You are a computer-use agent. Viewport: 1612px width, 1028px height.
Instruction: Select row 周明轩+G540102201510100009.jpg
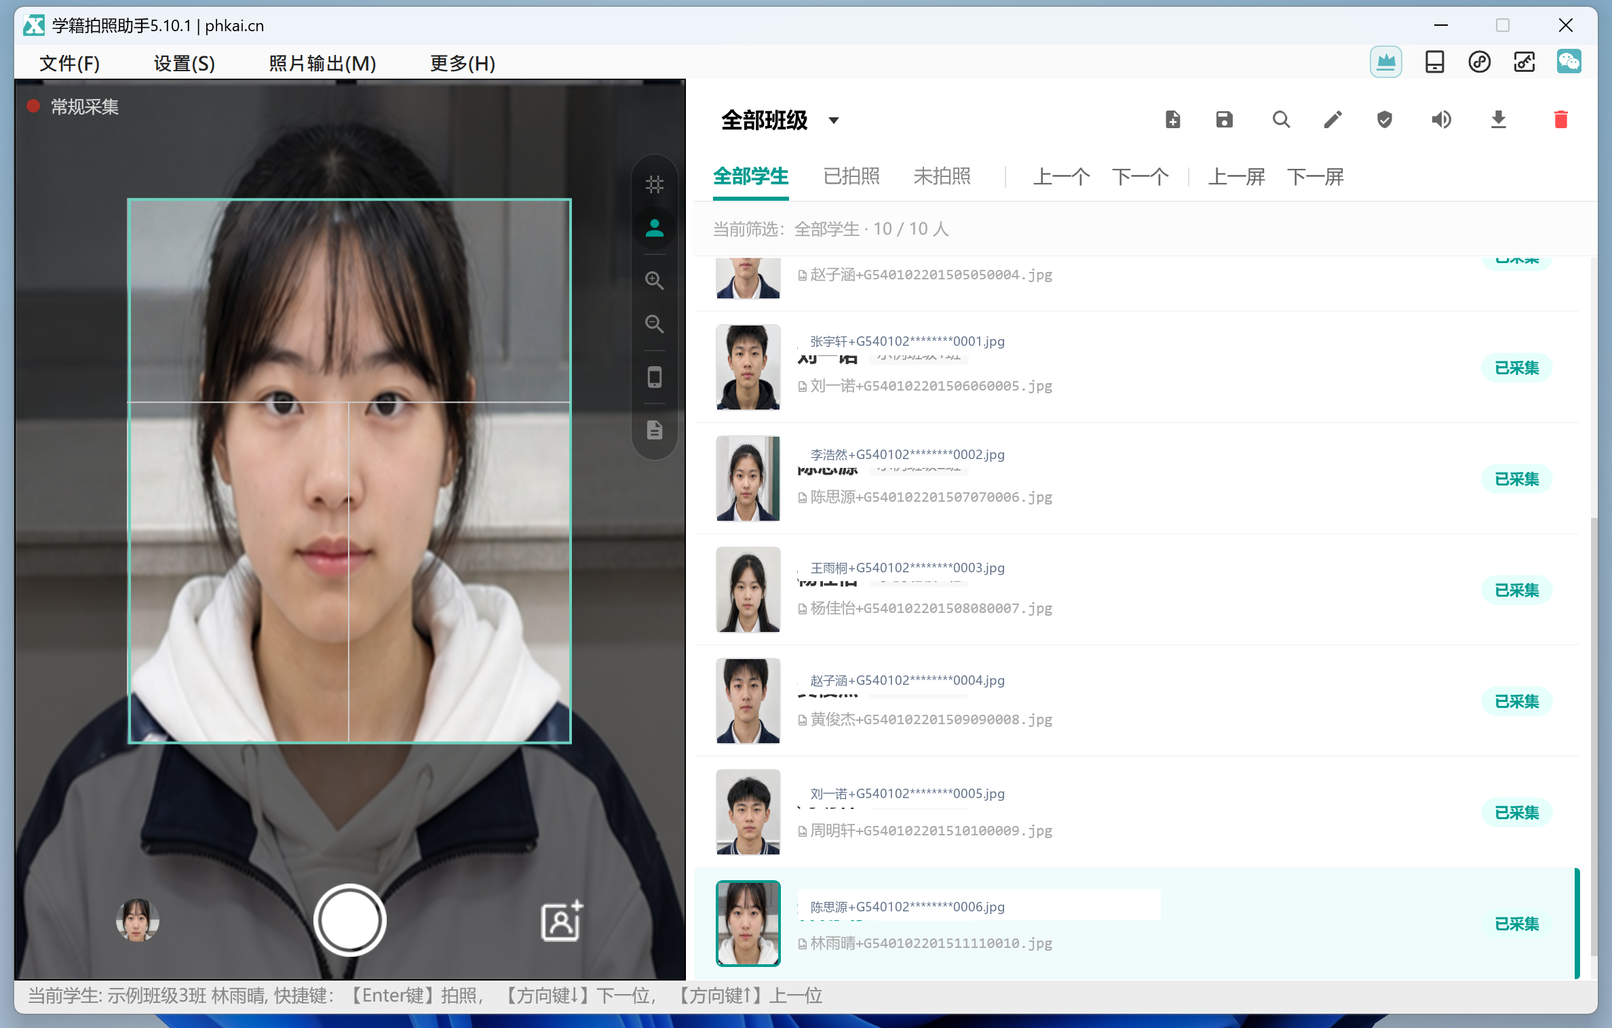(1137, 812)
